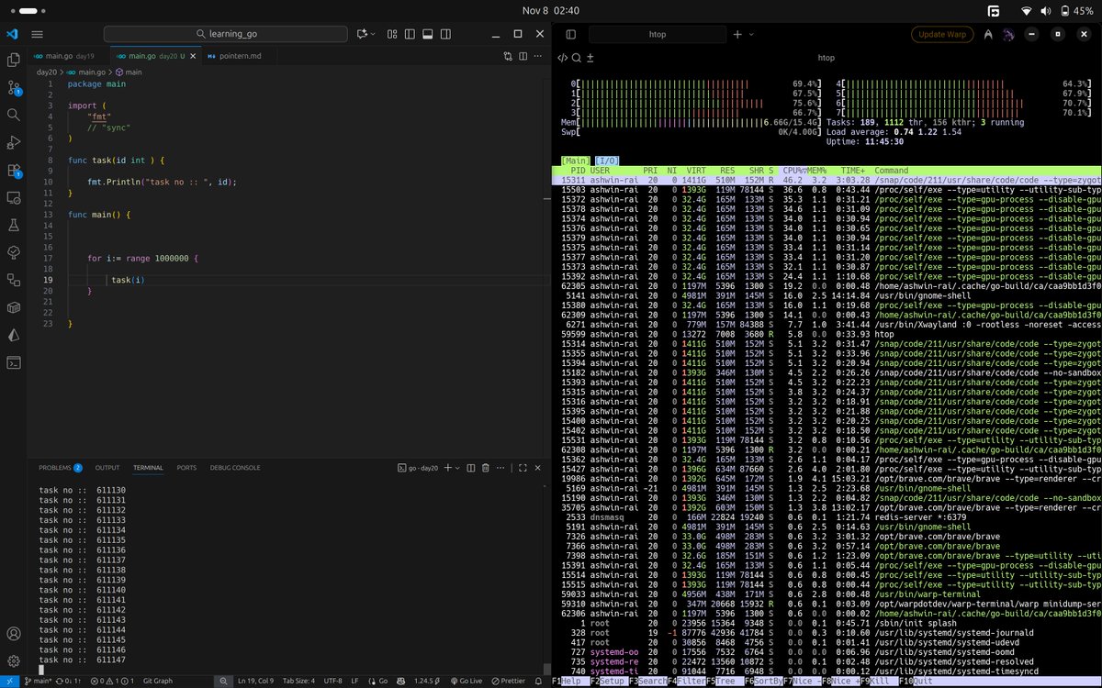Click Warp pane search magnifier icon
Image resolution: width=1102 pixels, height=688 pixels.
[576, 57]
